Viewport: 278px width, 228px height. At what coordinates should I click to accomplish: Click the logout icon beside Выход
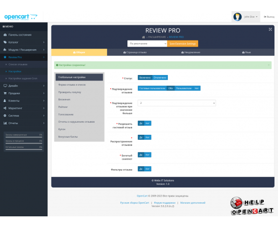pos(265,17)
